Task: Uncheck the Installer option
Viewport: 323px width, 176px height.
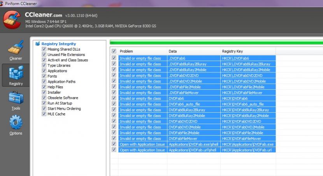Action: (x=44, y=92)
